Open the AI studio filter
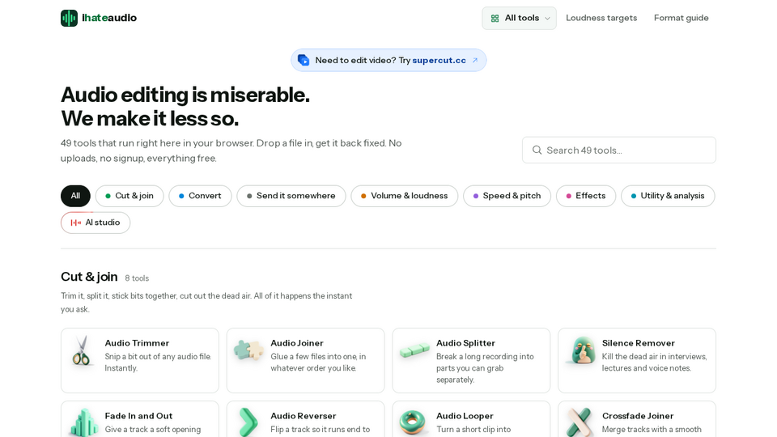 click(96, 223)
